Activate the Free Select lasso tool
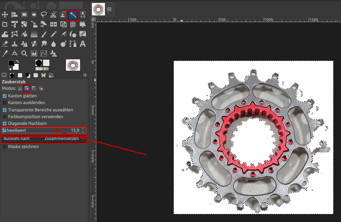Viewport: 341px width, 222px height. tap(44, 15)
